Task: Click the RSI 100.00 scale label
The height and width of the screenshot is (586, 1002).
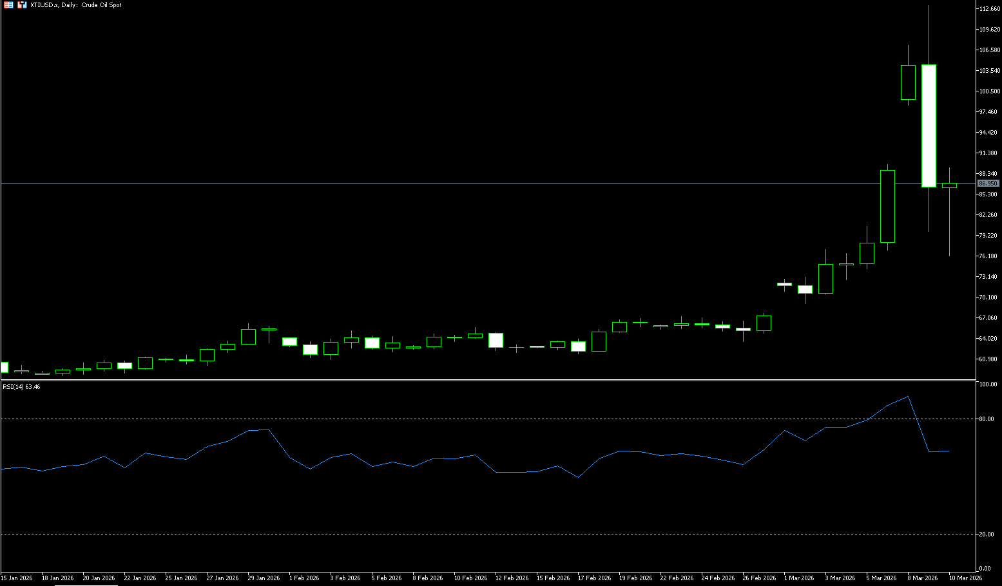Action: coord(988,384)
